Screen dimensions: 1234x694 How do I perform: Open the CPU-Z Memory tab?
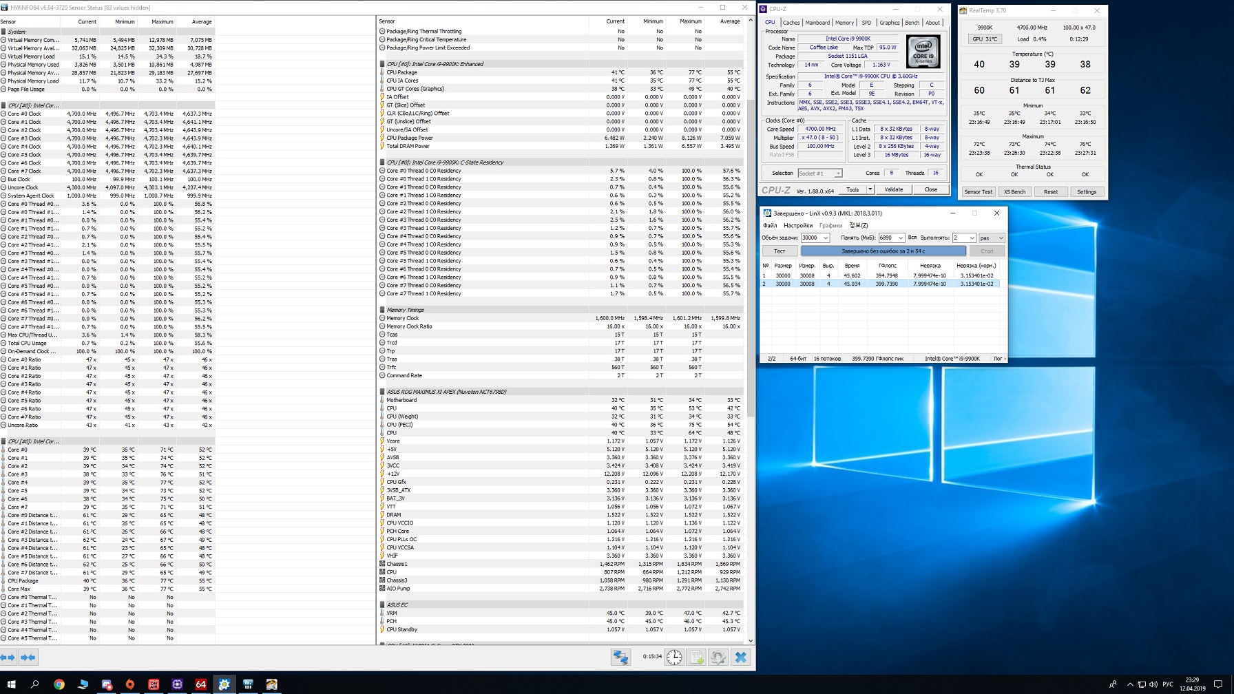pos(844,23)
